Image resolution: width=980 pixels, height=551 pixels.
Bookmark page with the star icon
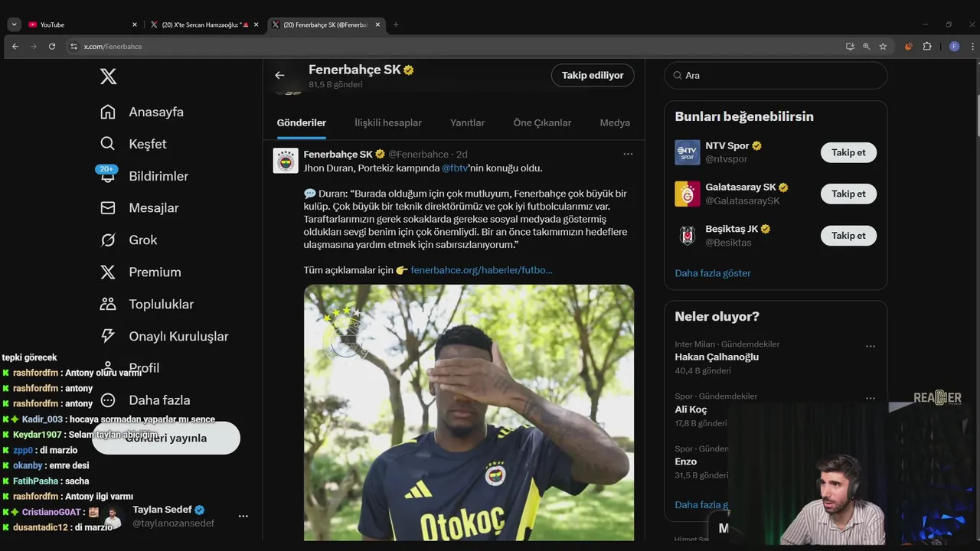[883, 47]
